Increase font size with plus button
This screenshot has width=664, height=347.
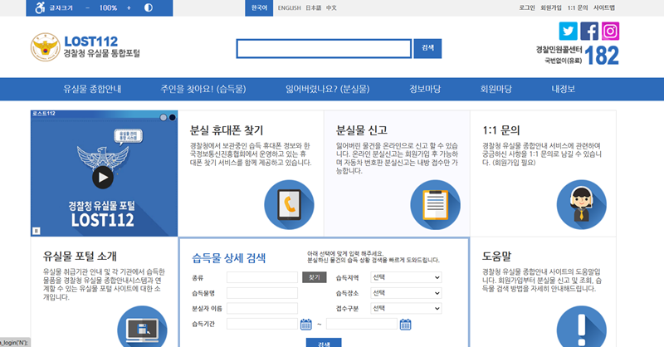129,8
